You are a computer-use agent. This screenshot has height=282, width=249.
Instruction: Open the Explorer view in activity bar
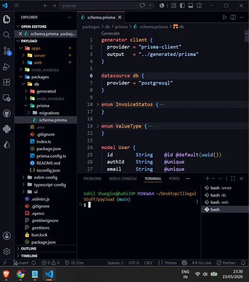coord(7,19)
